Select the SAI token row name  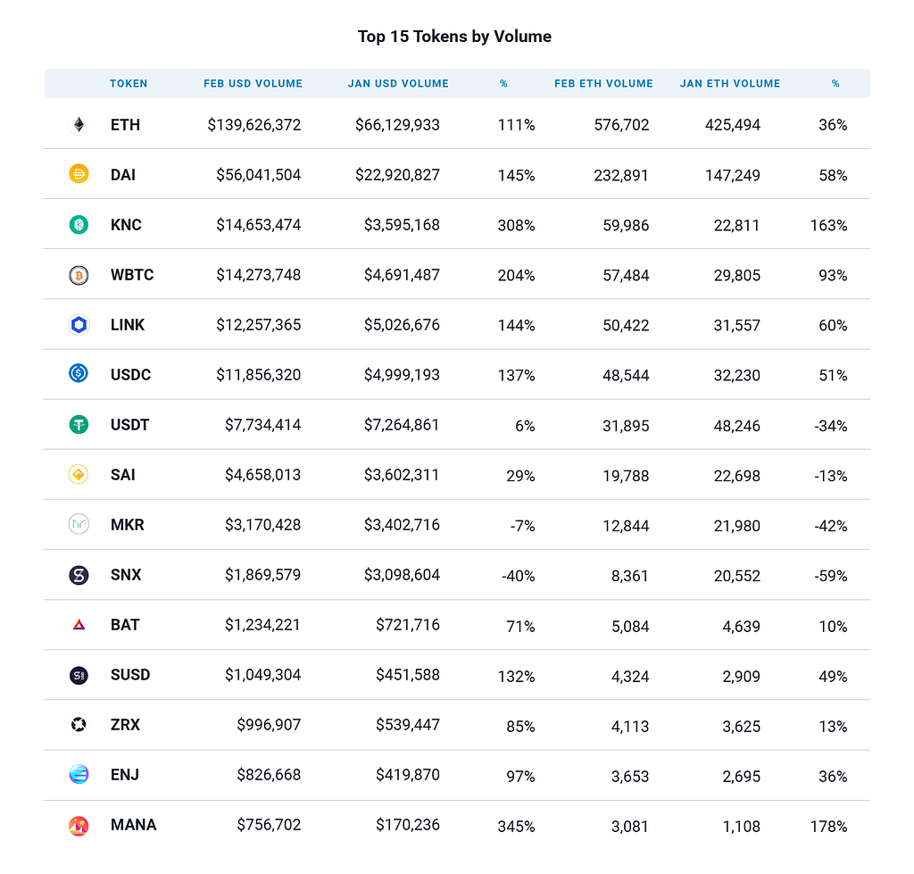[x=122, y=475]
